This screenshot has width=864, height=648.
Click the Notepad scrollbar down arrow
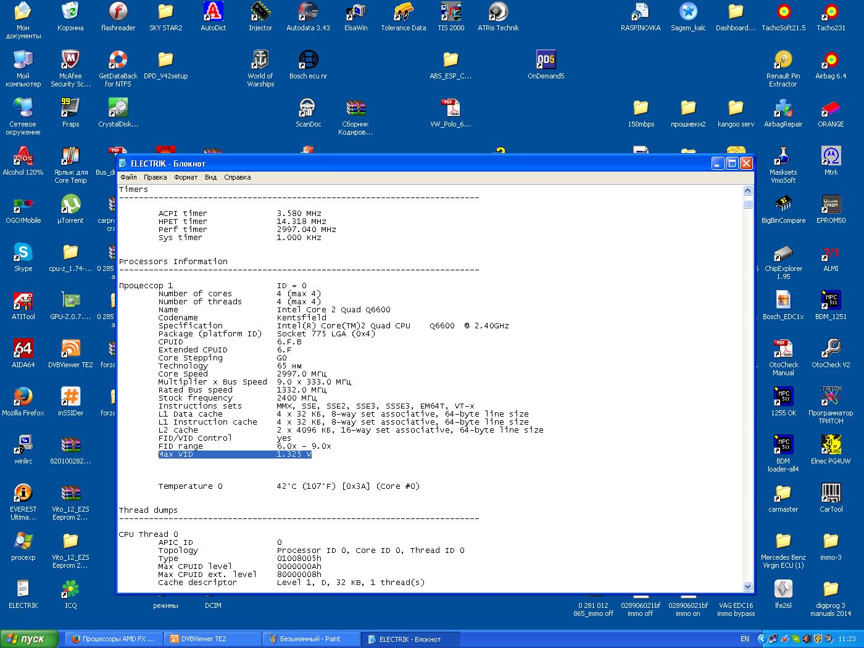[748, 587]
